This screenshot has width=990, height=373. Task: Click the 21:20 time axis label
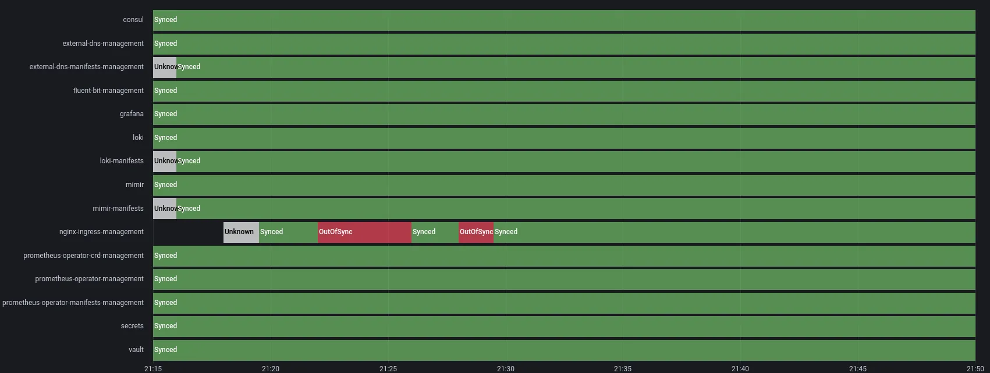pos(271,369)
